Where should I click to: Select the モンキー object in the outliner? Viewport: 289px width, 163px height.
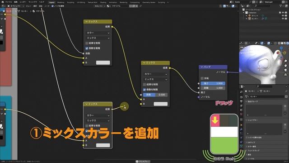tap(255, 19)
